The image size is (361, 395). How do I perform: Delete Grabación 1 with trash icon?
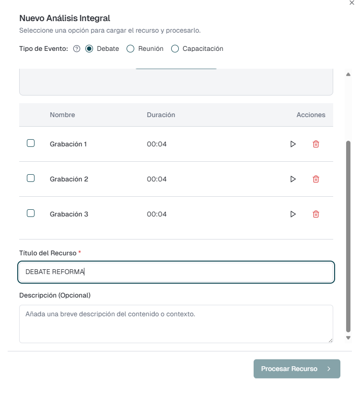[x=315, y=144]
